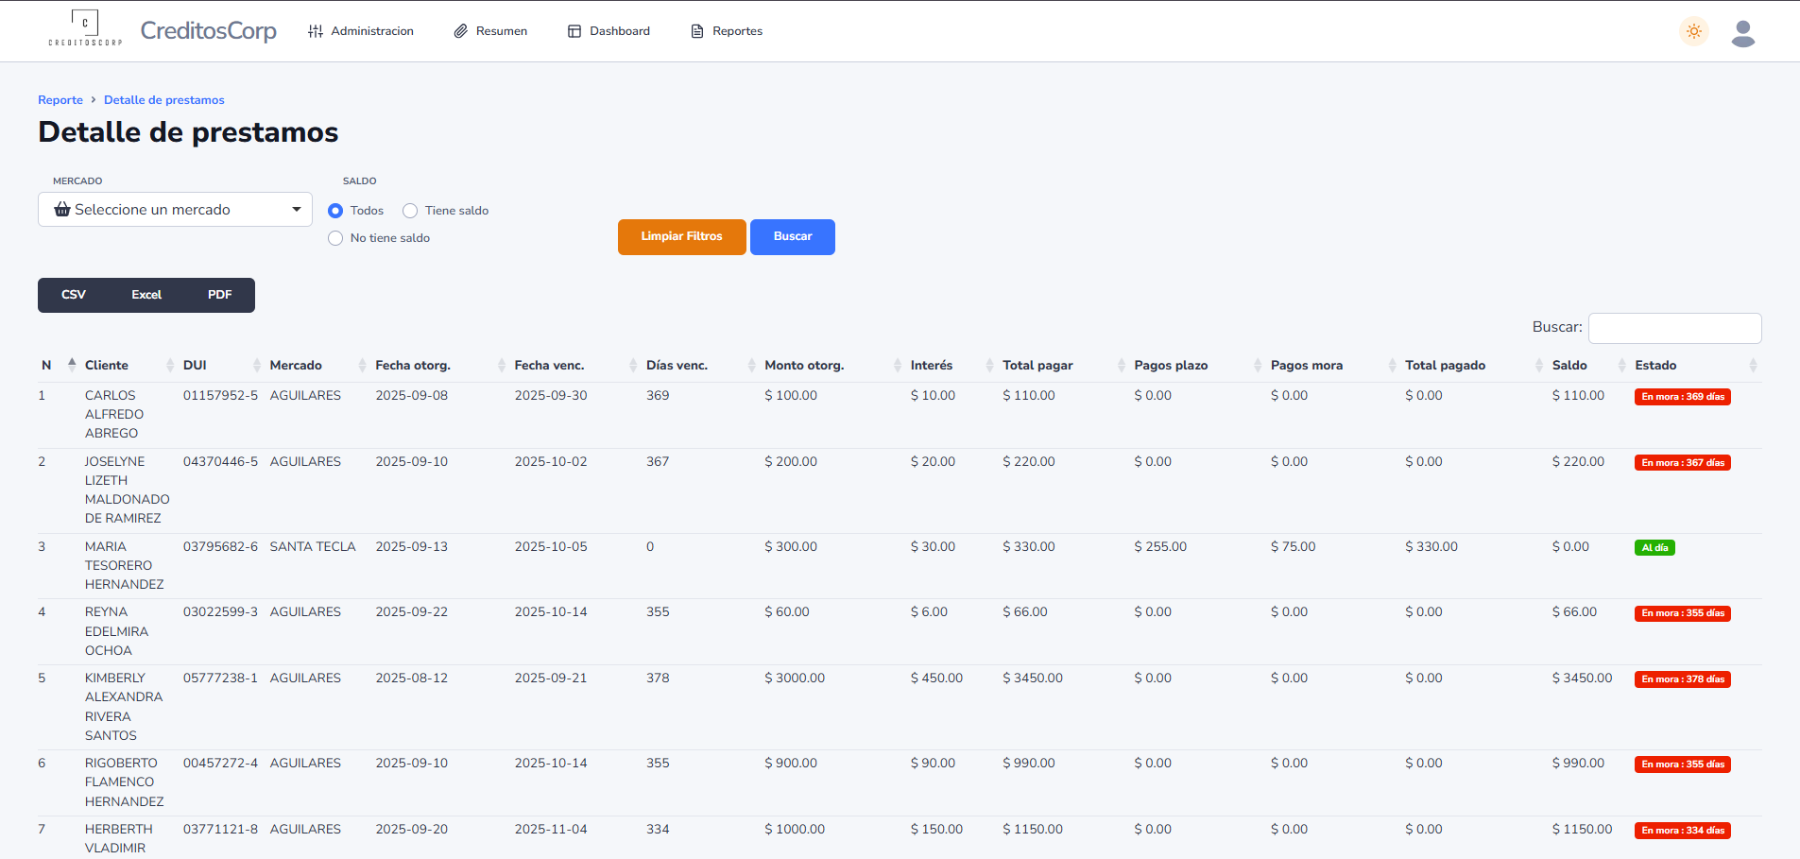The image size is (1800, 859).
Task: Click the Reportes document icon
Action: [697, 31]
